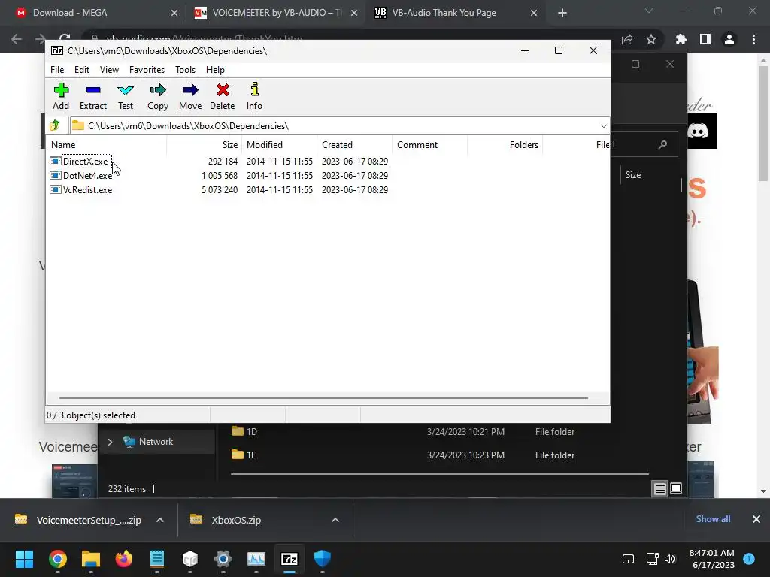
Task: Open the Favorites menu
Action: coord(147,70)
